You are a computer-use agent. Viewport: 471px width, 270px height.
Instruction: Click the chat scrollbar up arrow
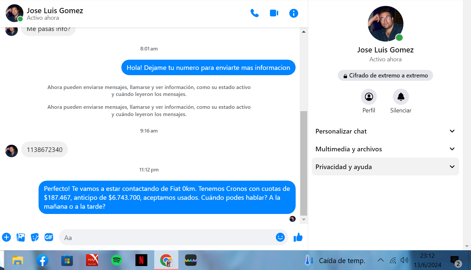point(304,32)
